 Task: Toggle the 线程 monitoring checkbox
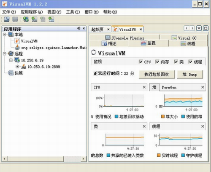click(x=190, y=62)
